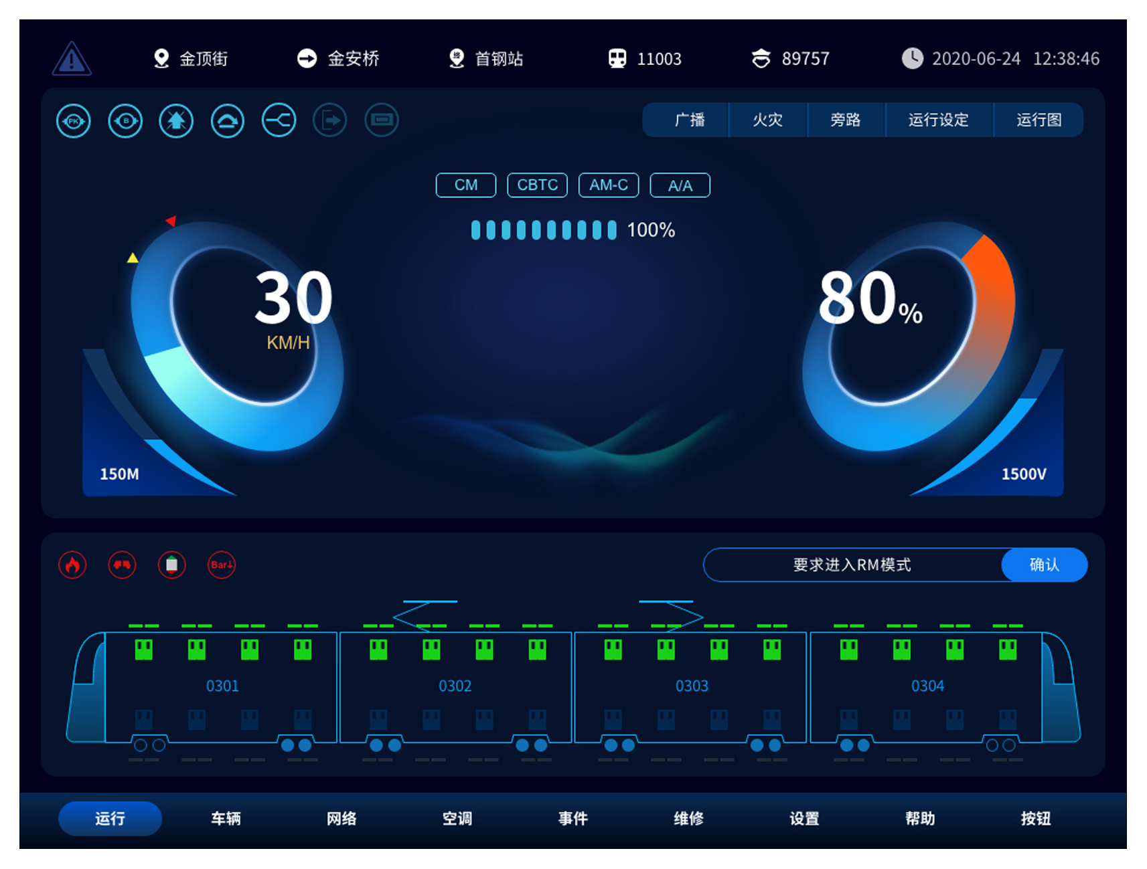
Task: Click the clock icon beside the date
Action: click(x=912, y=59)
